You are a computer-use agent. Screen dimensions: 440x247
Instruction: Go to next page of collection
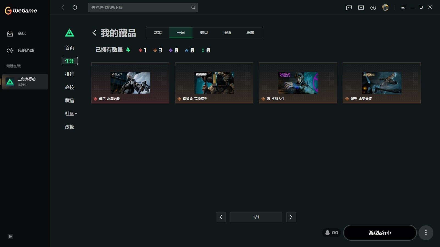(x=291, y=217)
